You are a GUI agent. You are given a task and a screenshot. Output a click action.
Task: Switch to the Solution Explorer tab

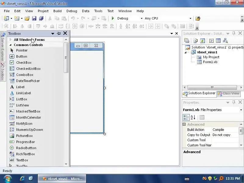pyautogui.click(x=199, y=94)
